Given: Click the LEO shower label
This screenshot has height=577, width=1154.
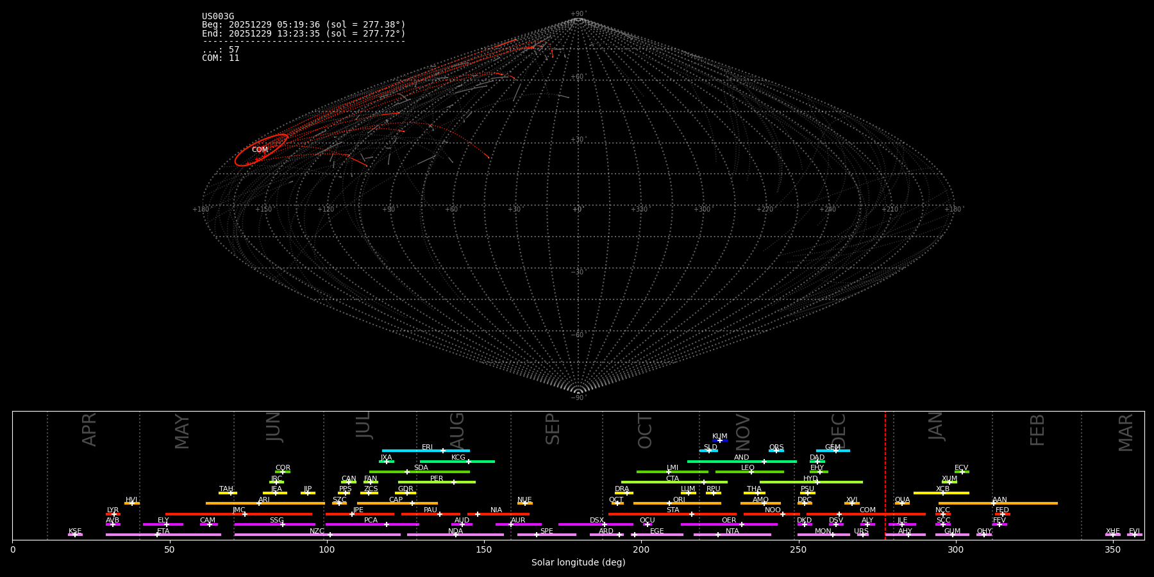Looking at the screenshot, I should point(748,468).
